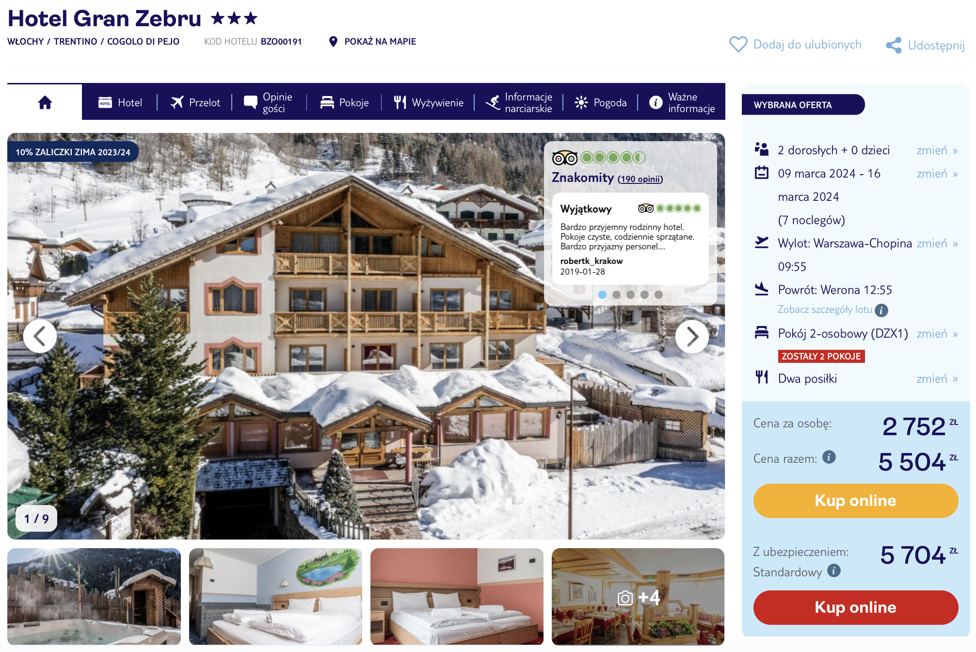
Task: Open the 190 opinii reviews link
Action: tap(640, 179)
